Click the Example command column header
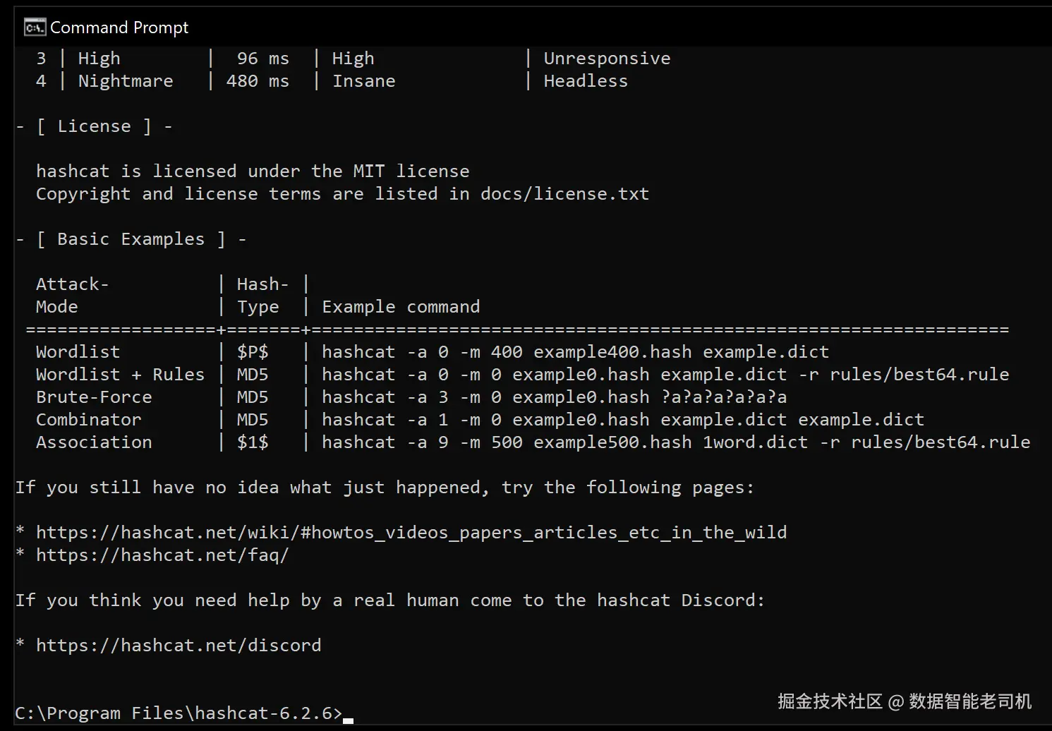The width and height of the screenshot is (1052, 731). pyautogui.click(x=401, y=307)
